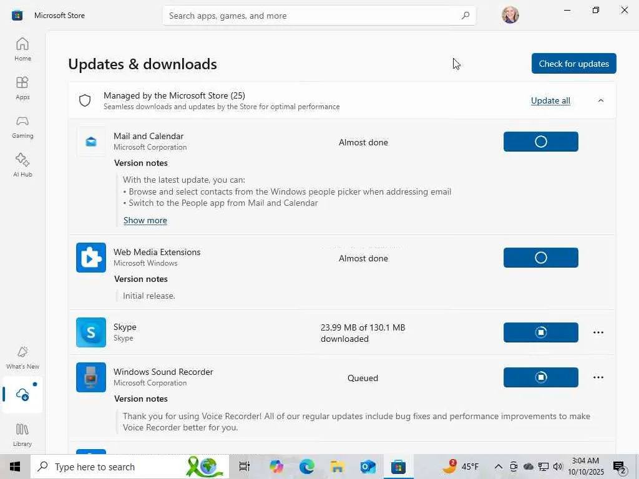Click Show more under Mail and Calendar notes
639x479 pixels.
(x=145, y=220)
